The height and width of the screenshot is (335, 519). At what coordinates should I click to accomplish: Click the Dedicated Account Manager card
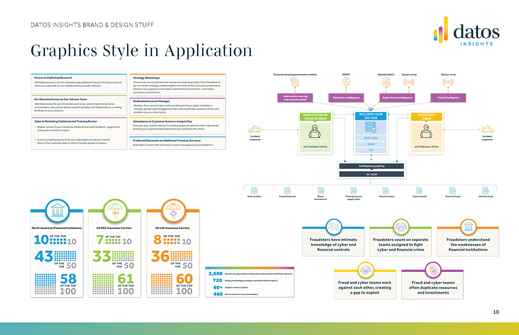(x=178, y=107)
